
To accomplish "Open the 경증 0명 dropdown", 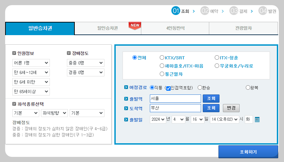I will (x=85, y=72).
